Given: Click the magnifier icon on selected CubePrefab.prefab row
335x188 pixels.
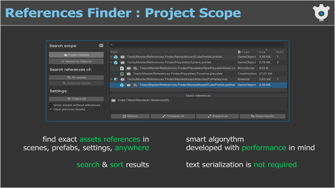Looking at the screenshot, I should coord(135,85).
